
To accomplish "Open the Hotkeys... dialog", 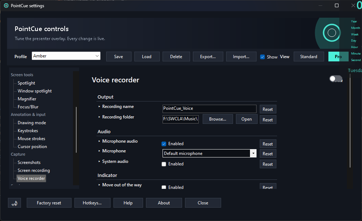I will point(92,203).
